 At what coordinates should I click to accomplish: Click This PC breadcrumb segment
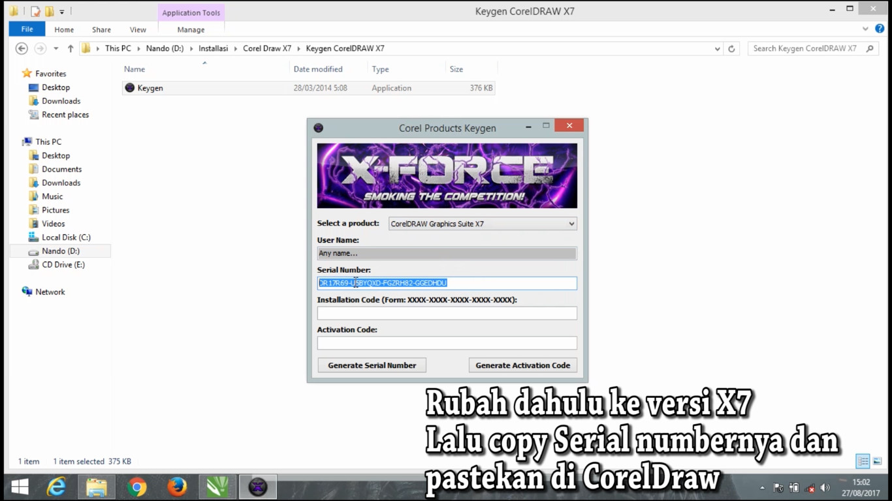coord(118,48)
